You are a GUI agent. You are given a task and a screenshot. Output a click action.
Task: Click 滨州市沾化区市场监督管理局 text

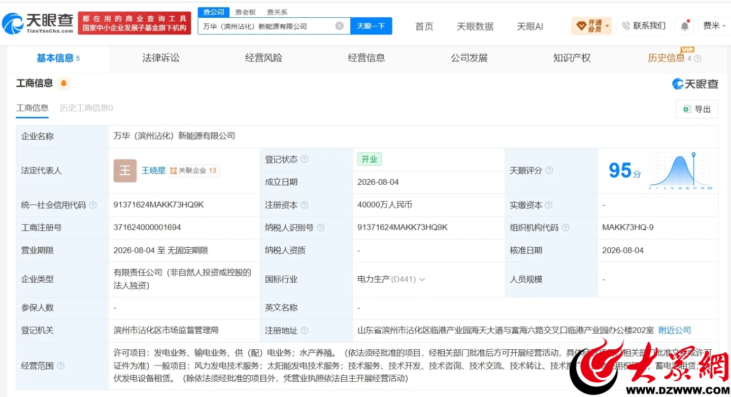pyautogui.click(x=166, y=330)
